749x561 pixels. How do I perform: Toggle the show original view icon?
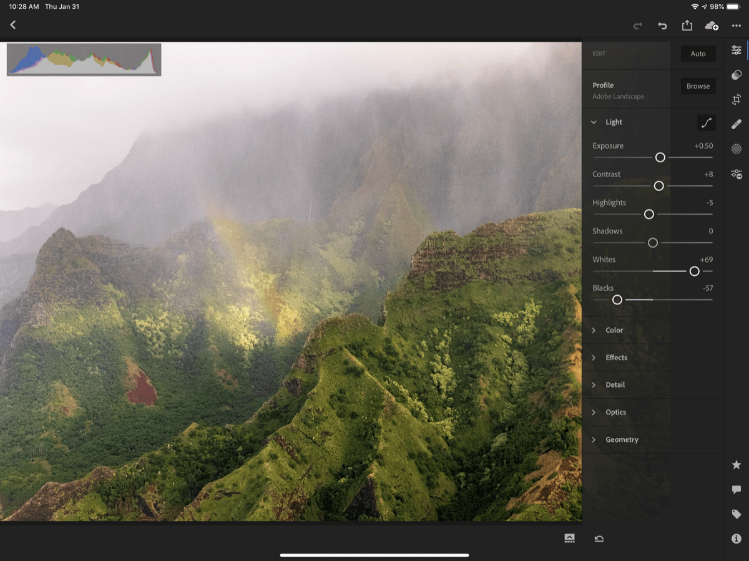[569, 539]
